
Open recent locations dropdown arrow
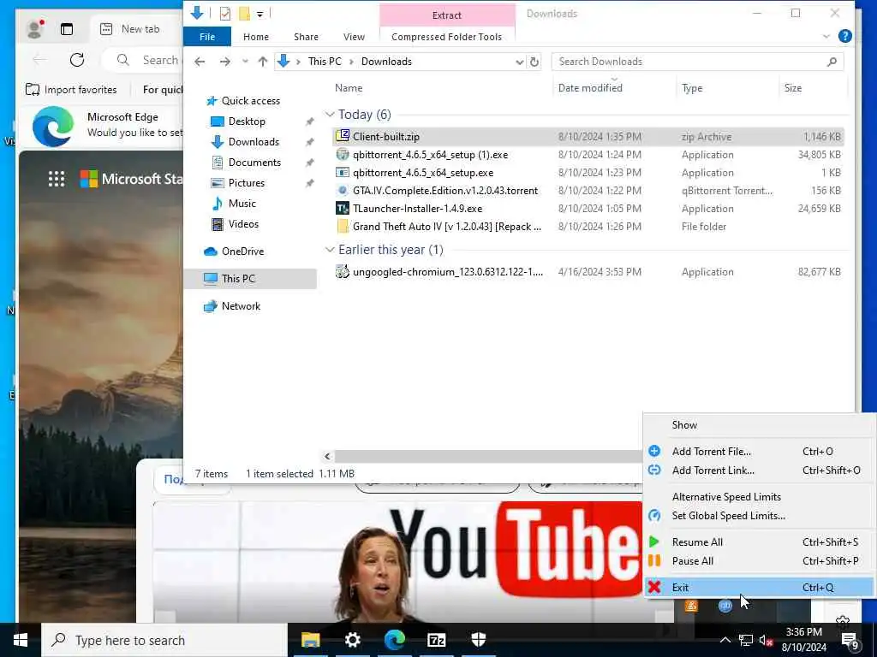click(x=245, y=62)
